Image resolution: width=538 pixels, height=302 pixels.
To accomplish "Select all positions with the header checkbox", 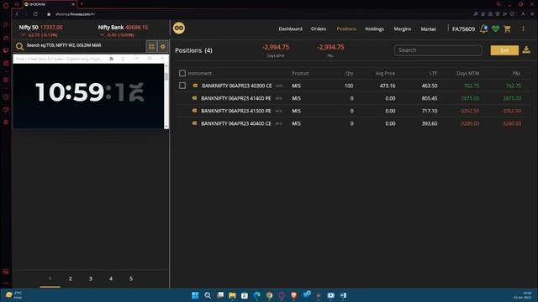I will (x=182, y=73).
